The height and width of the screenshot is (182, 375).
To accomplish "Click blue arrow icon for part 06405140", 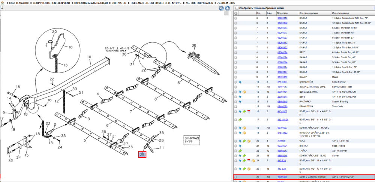I will pyautogui.click(x=240, y=102).
